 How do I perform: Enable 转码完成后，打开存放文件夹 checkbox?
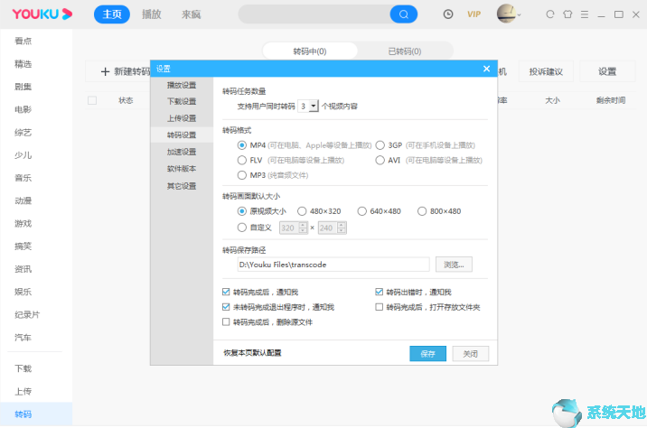pyautogui.click(x=379, y=307)
